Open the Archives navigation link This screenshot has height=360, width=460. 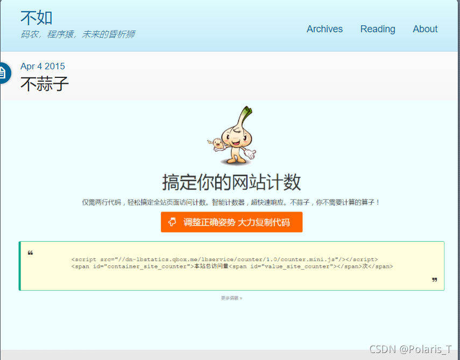point(324,29)
